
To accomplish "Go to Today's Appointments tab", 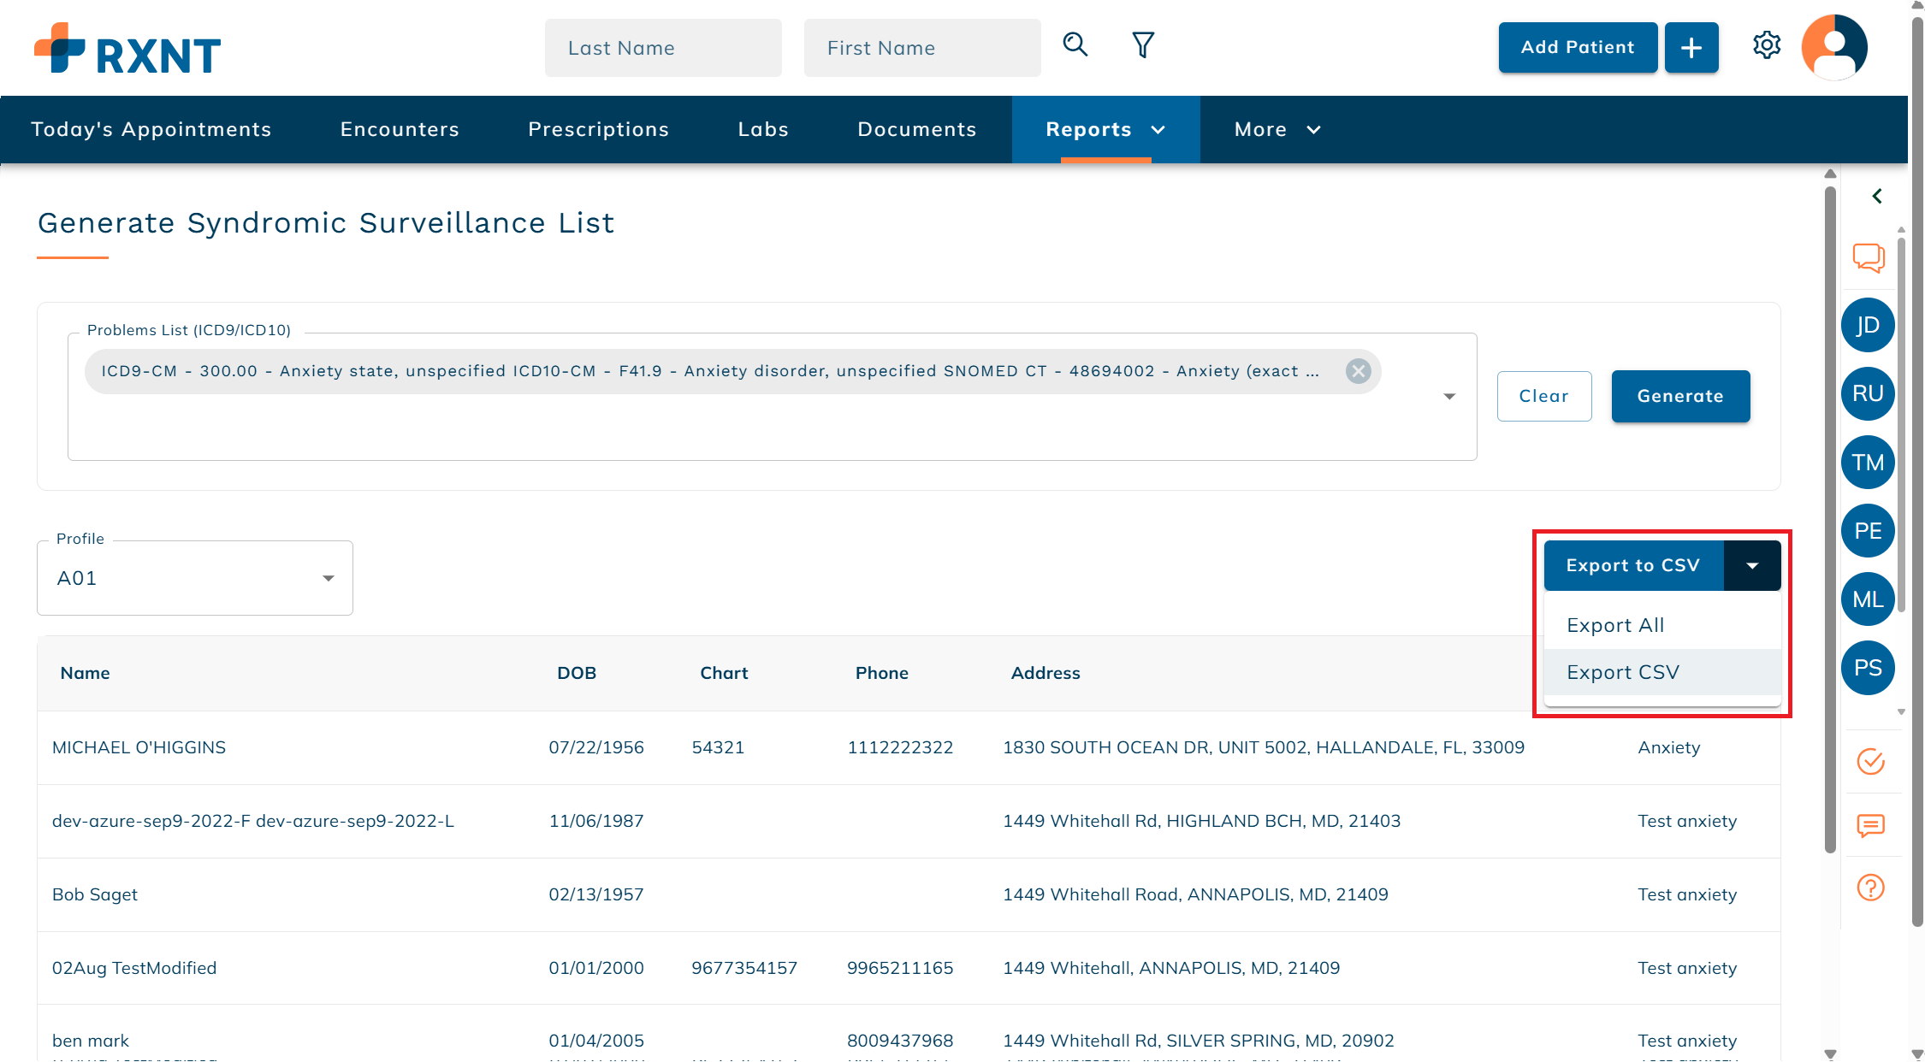I will tap(151, 129).
